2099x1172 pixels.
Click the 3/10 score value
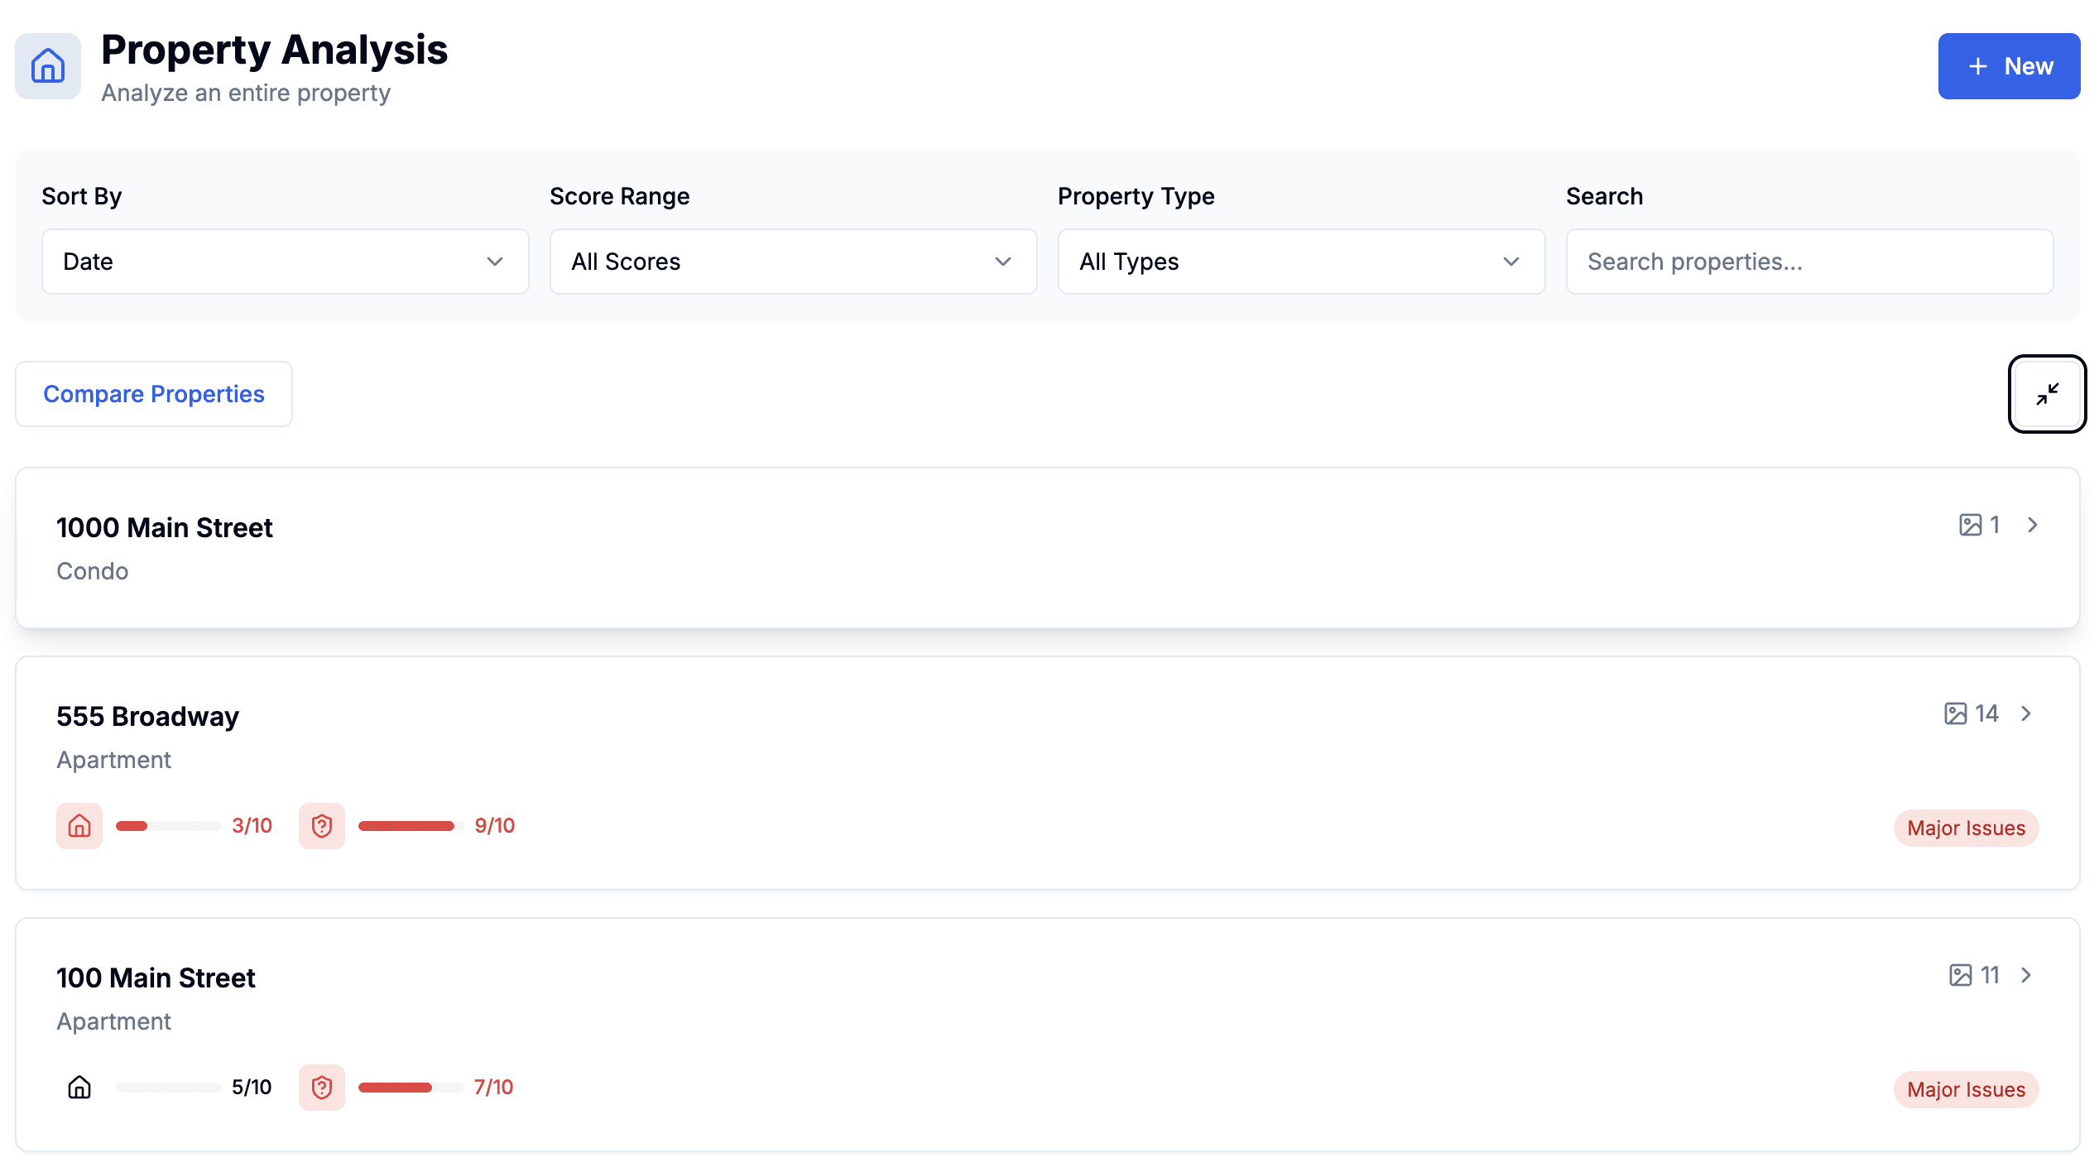[252, 826]
